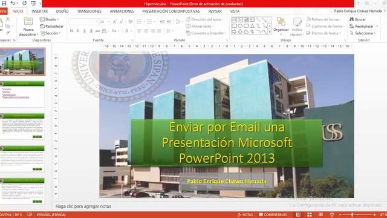Click the Reemplazar button
The image size is (387, 218).
[362, 26]
